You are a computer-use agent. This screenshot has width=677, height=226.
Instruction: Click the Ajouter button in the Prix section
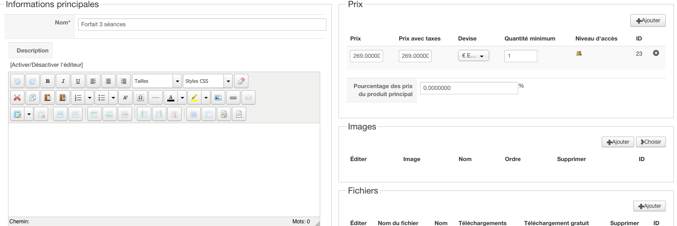point(648,21)
